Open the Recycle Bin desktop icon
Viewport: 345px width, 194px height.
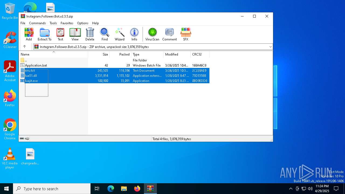[10, 11]
